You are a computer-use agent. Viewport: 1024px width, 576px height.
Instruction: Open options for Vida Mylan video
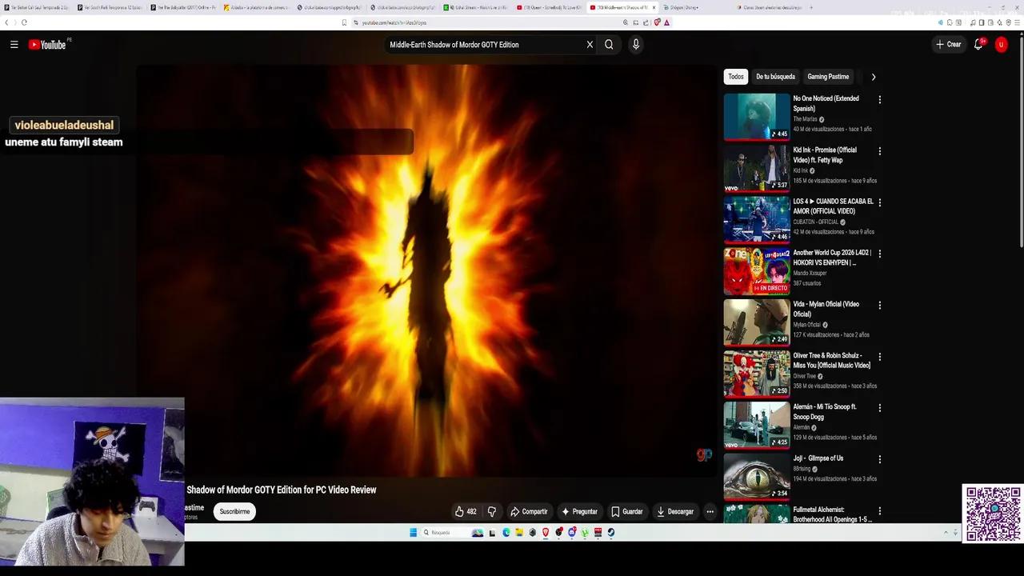click(879, 306)
